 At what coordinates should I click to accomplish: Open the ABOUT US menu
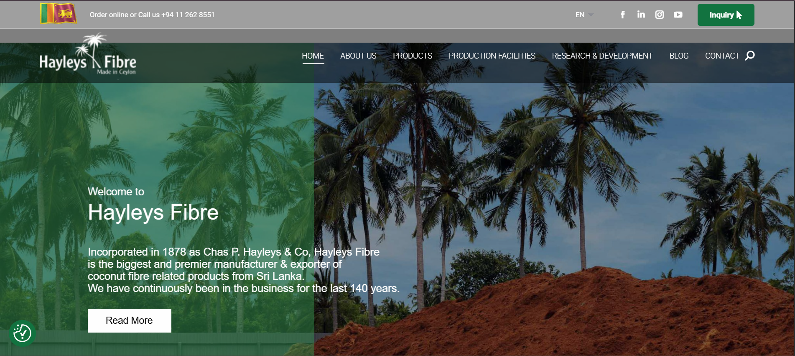click(358, 56)
